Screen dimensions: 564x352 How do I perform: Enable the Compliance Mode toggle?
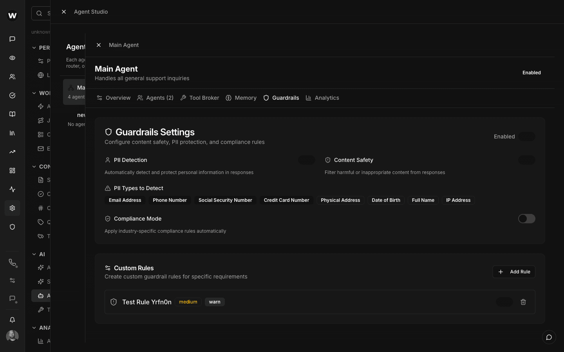526,219
